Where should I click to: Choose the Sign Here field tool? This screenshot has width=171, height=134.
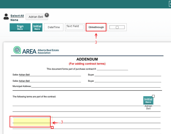(20, 27)
